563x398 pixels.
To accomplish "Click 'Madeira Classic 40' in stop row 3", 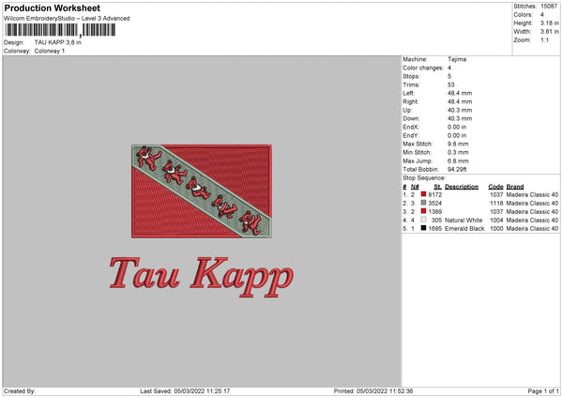I will tap(532, 211).
